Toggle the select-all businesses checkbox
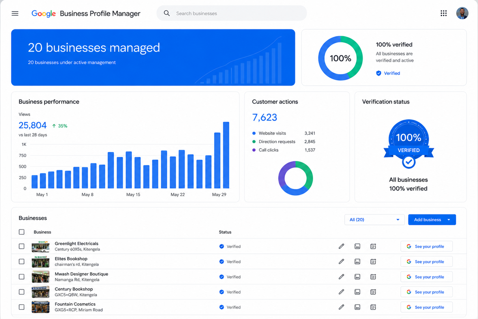This screenshot has height=319, width=478. 22,232
